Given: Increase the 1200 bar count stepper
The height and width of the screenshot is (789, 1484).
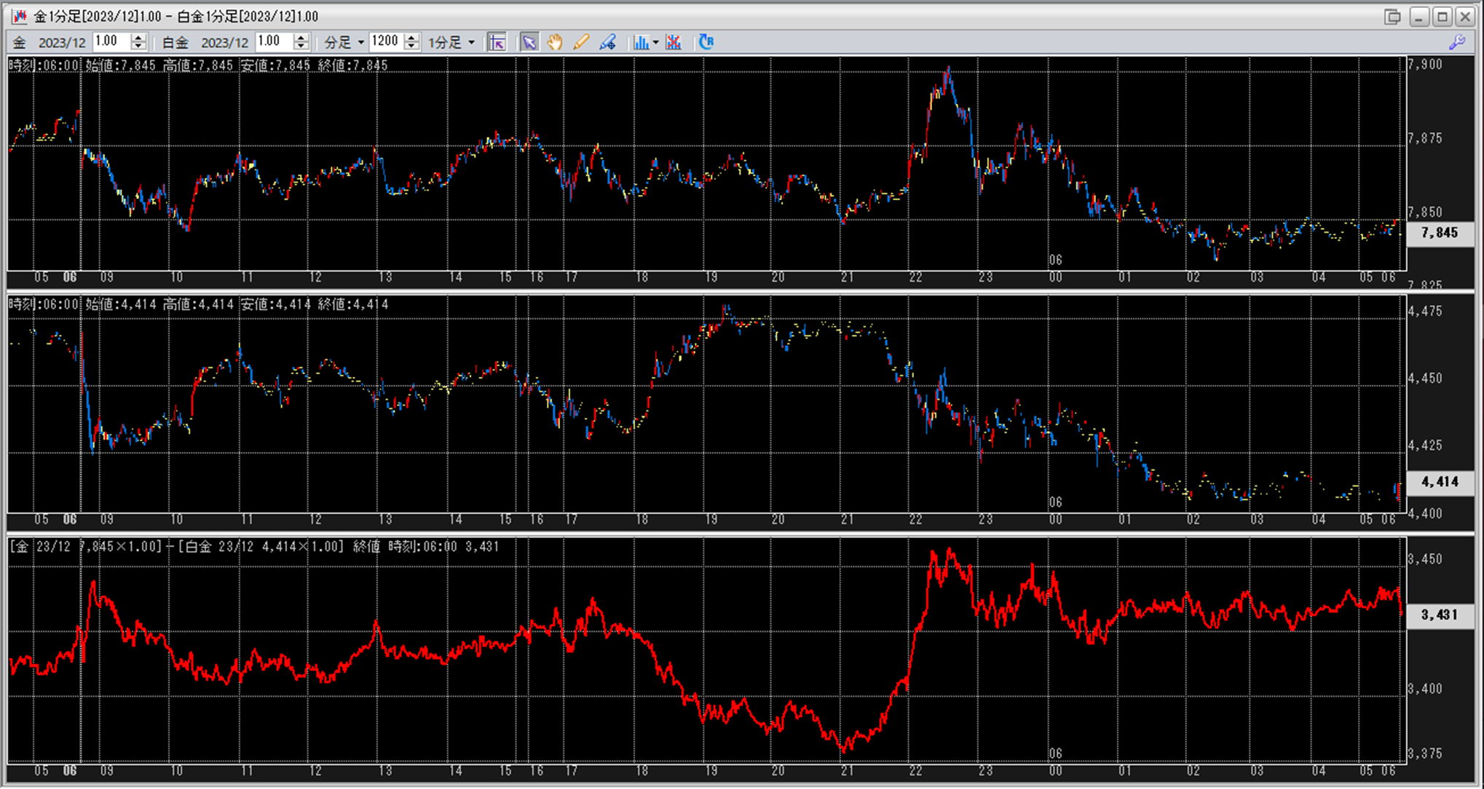Looking at the screenshot, I should (x=411, y=38).
